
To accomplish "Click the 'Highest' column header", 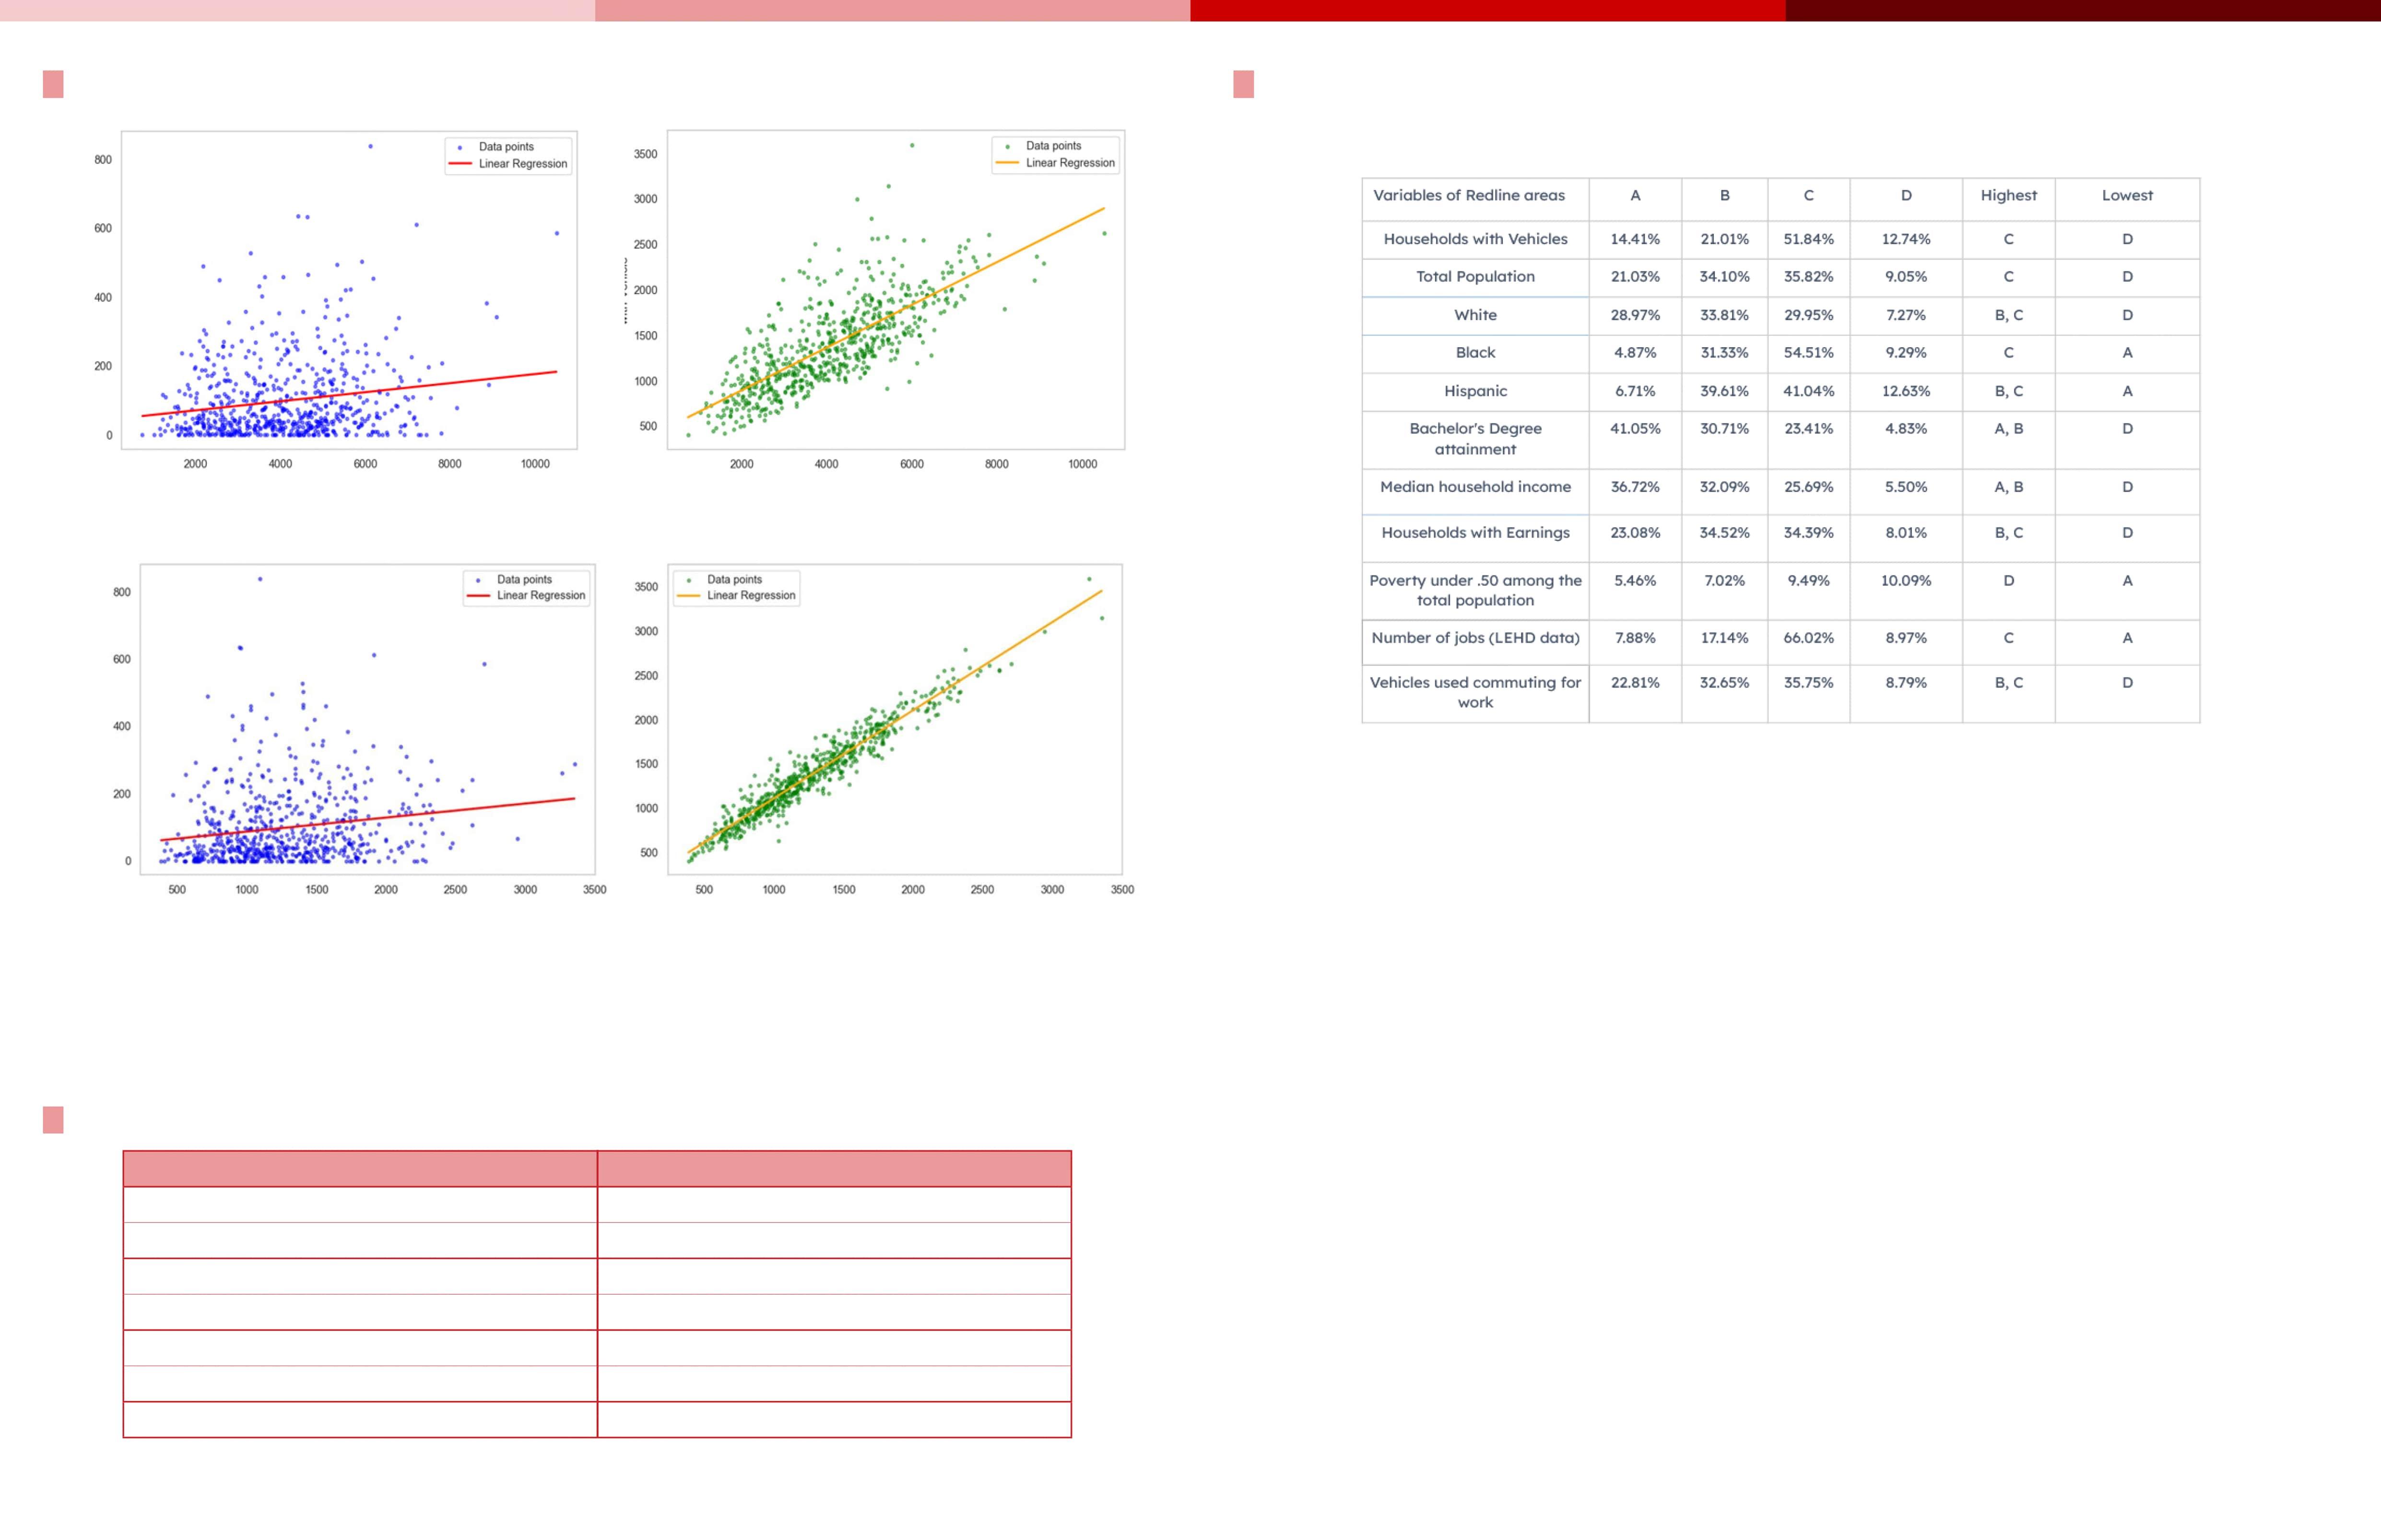I will click(2008, 196).
